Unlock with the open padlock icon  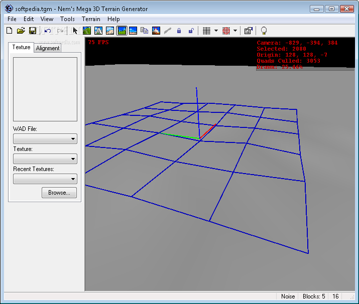[x=191, y=31]
